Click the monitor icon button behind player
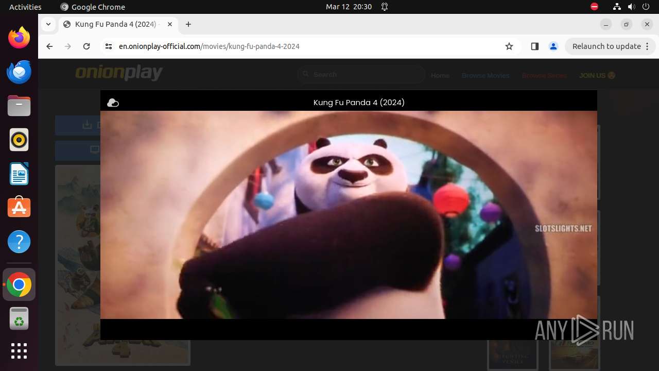659x371 pixels. click(x=78, y=150)
